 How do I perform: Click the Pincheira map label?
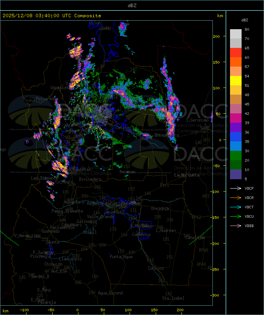coord(40,256)
